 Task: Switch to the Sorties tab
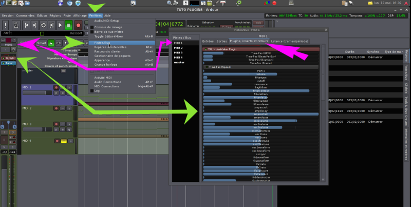[x=221, y=41]
